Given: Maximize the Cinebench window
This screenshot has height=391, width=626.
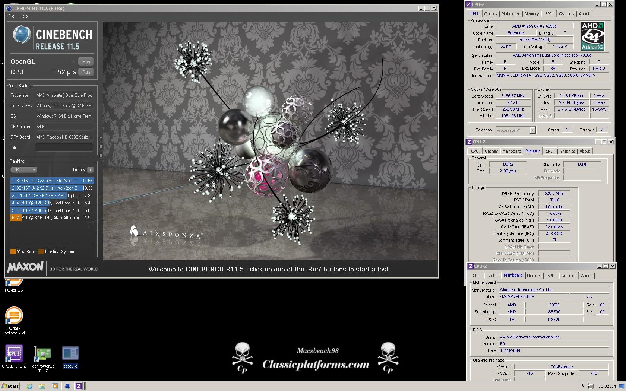Looking at the screenshot, I should 427,8.
